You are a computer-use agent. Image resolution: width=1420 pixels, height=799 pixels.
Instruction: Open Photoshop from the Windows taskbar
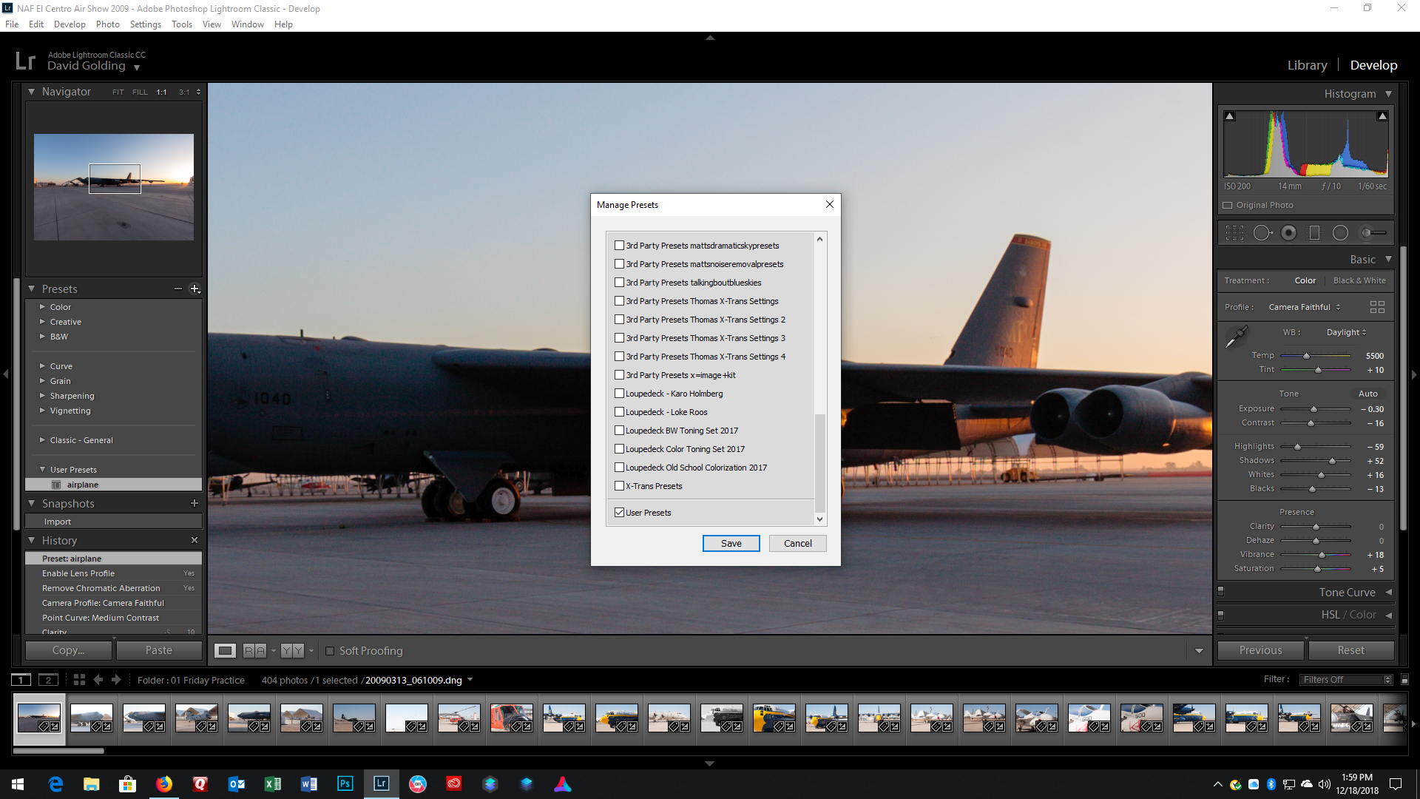[x=345, y=783]
